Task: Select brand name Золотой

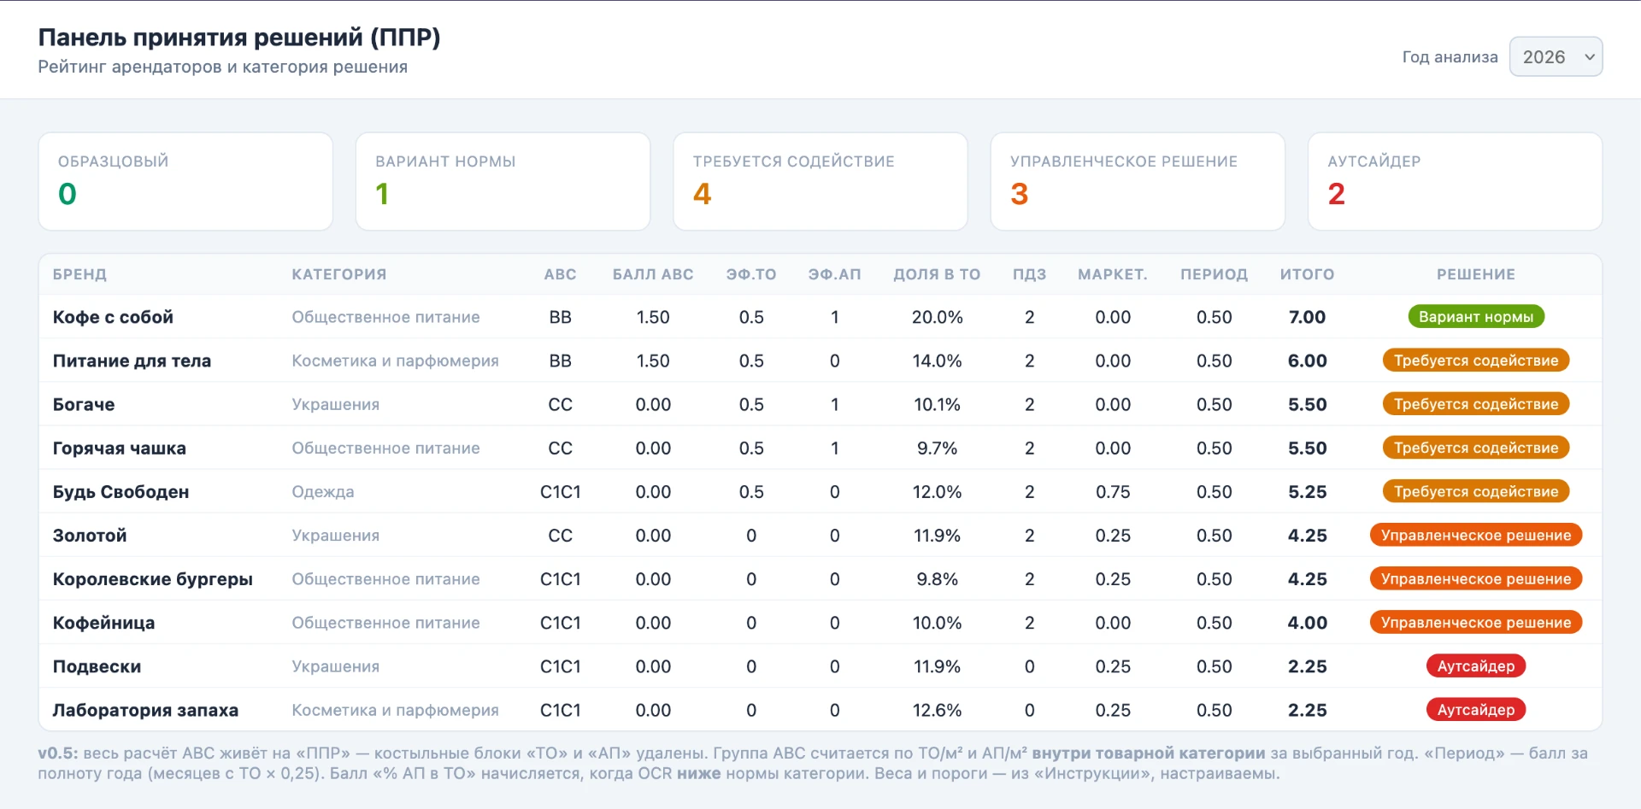Action: tap(90, 536)
